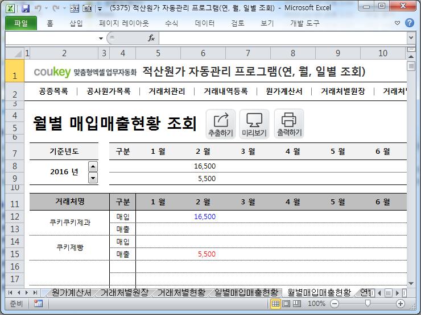The height and width of the screenshot is (315, 421).
Task: Minimize the ribbon with the heart-shaped arrow icon
Action: pos(397,23)
